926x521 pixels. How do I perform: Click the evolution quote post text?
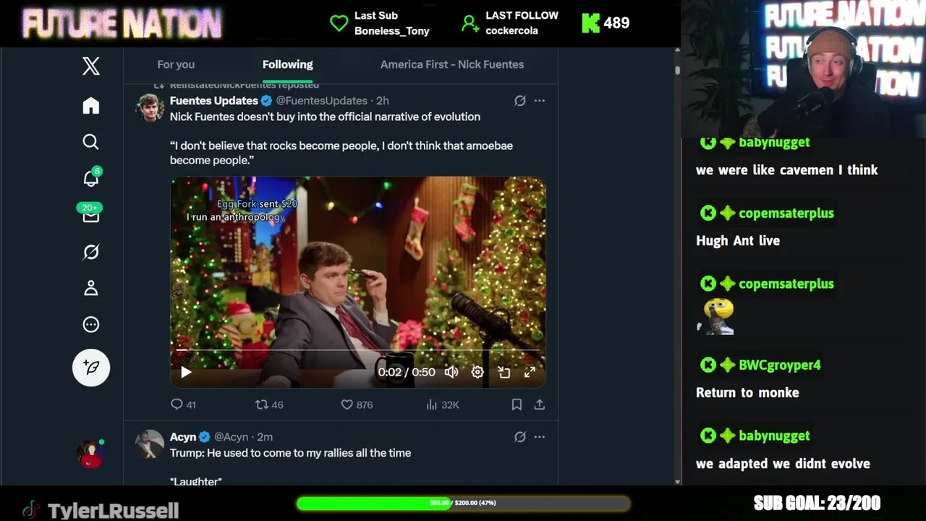341,153
